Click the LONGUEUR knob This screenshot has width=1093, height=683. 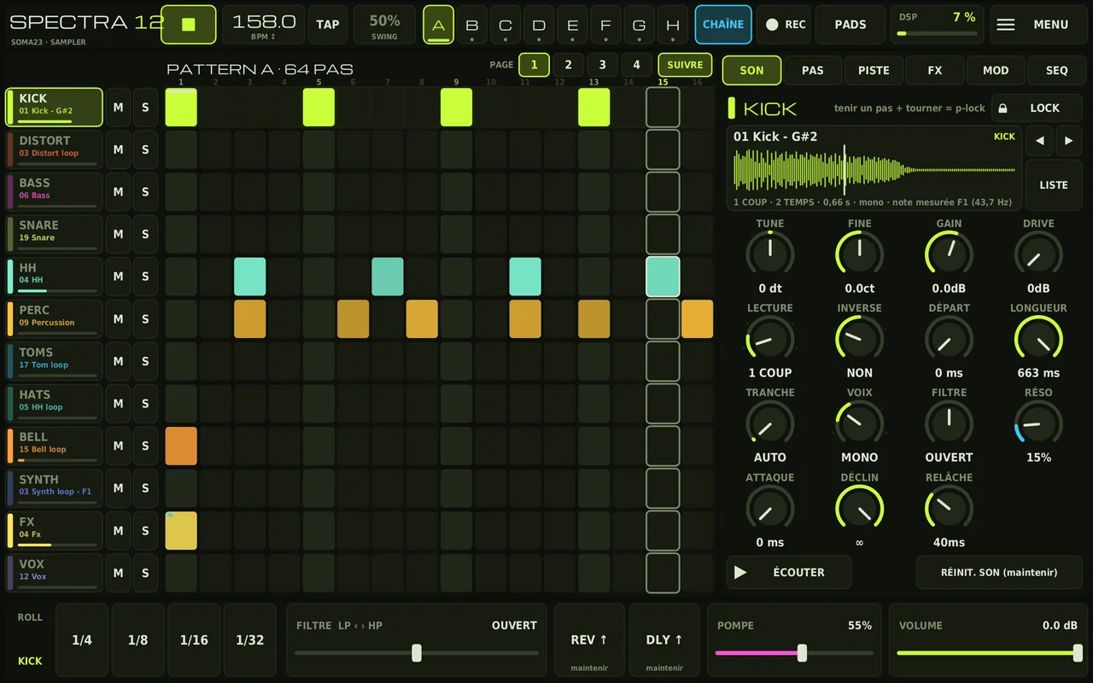pyautogui.click(x=1038, y=338)
